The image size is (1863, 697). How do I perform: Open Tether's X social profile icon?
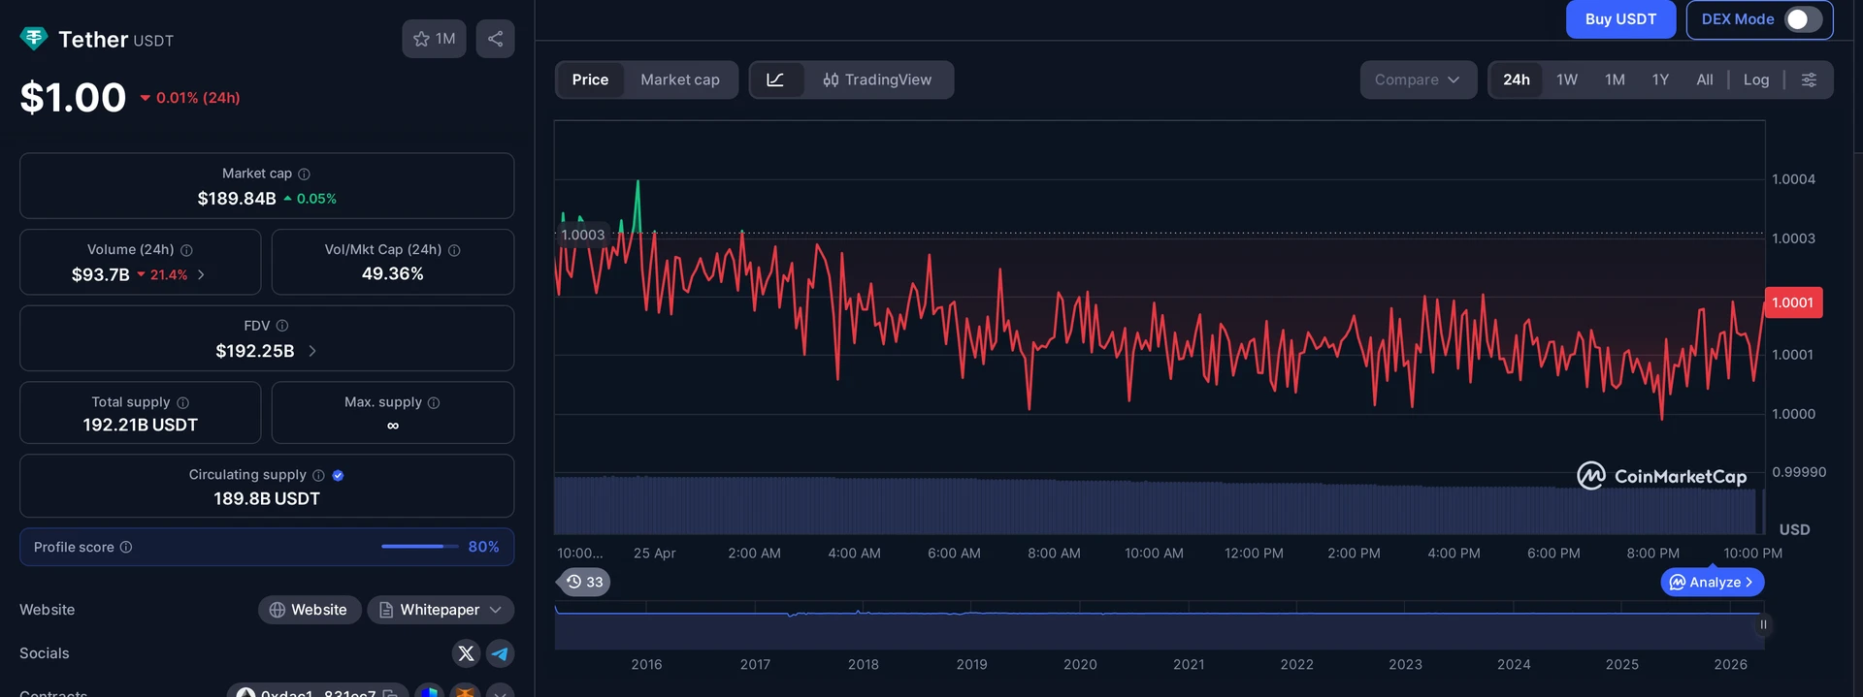[x=466, y=653]
